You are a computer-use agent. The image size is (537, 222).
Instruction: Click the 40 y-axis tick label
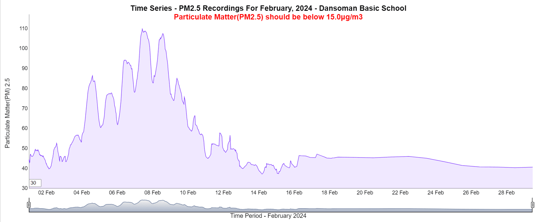coord(25,168)
